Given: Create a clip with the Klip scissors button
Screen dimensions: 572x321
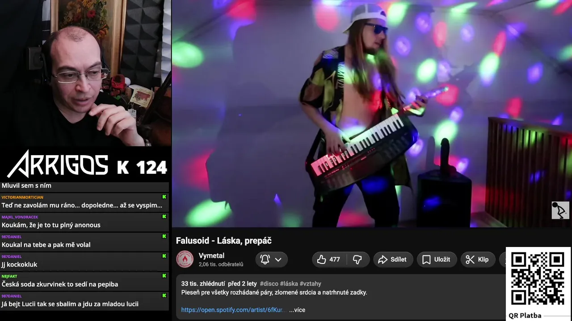Looking at the screenshot, I should point(477,259).
